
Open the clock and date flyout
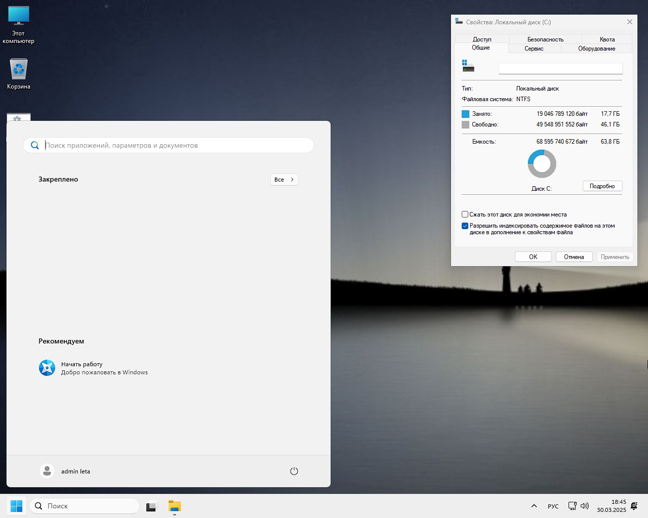point(612,506)
